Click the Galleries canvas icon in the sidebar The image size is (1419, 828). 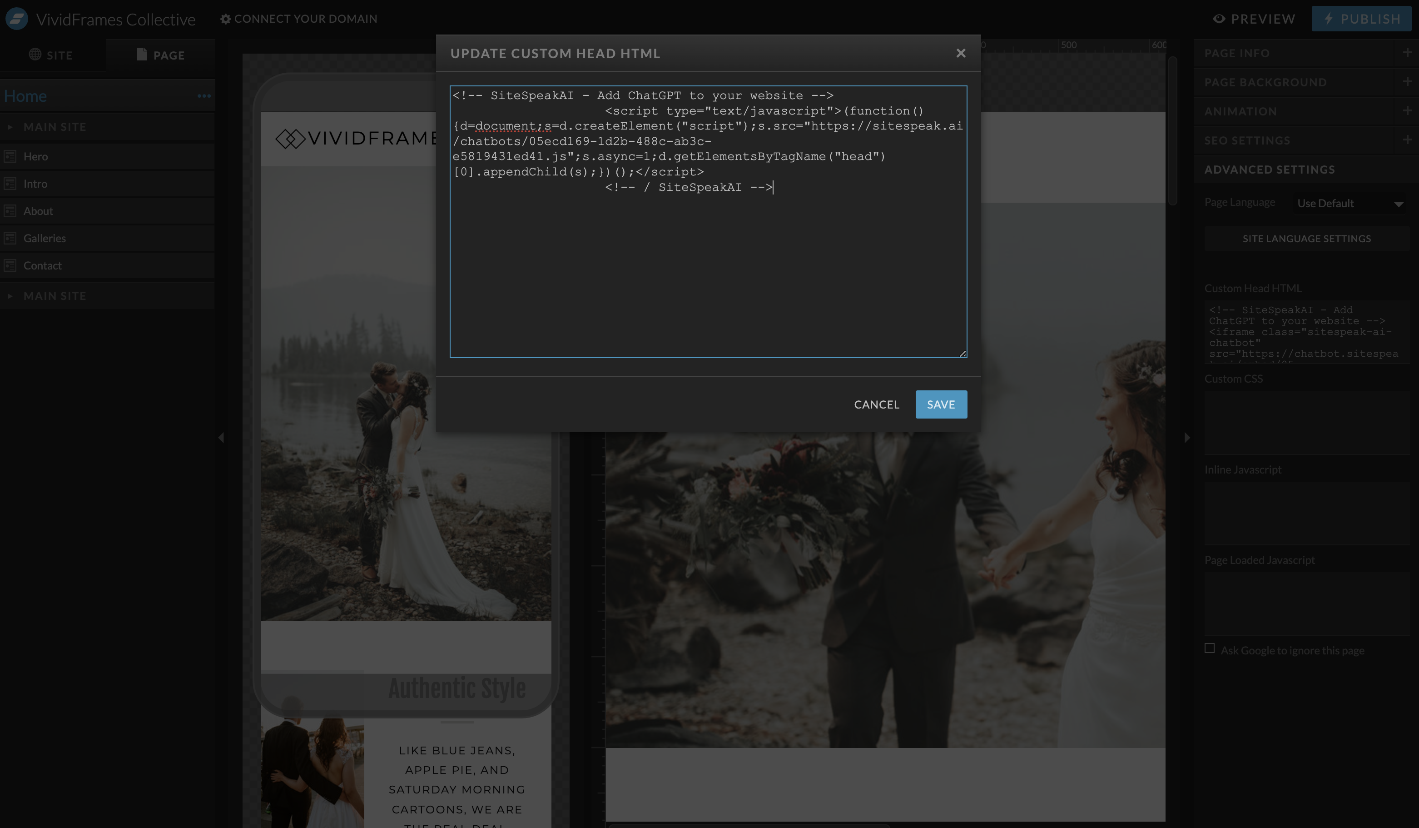point(10,238)
